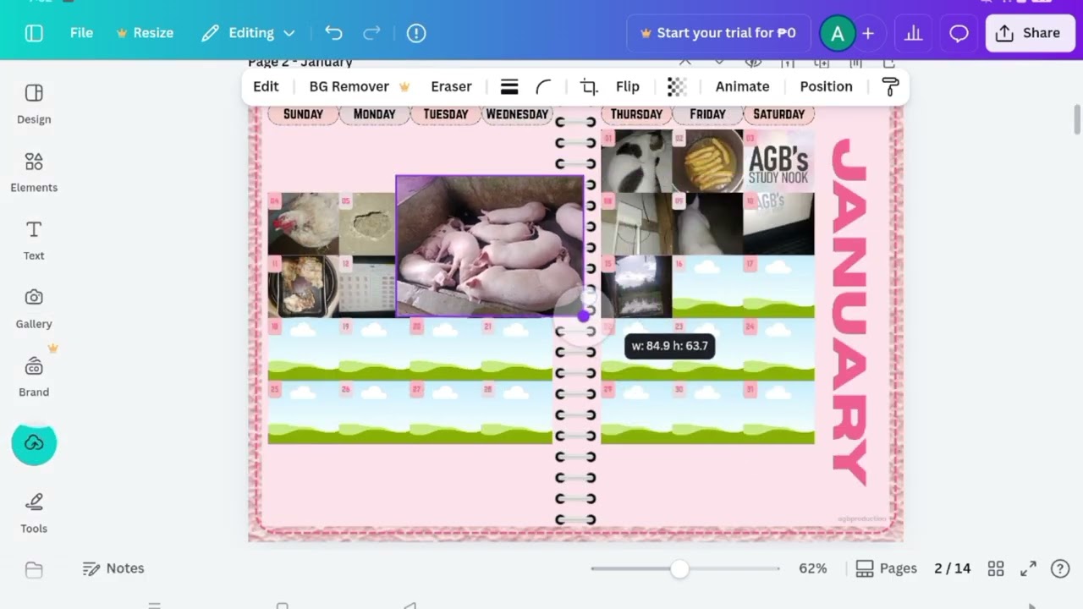The width and height of the screenshot is (1083, 609).
Task: Expand the Editing mode dropdown
Action: point(248,33)
